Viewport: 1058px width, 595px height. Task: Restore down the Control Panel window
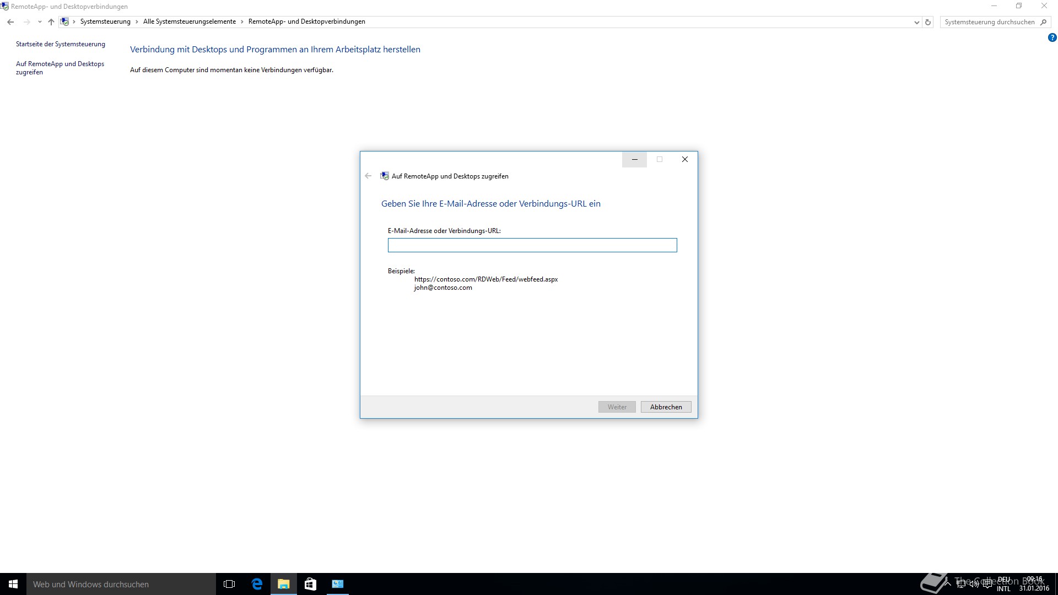point(1019,6)
